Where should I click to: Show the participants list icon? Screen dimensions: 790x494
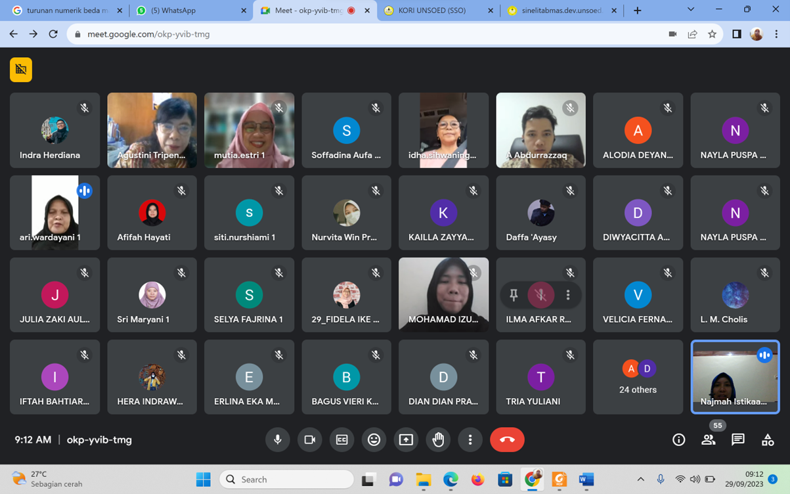[708, 439]
